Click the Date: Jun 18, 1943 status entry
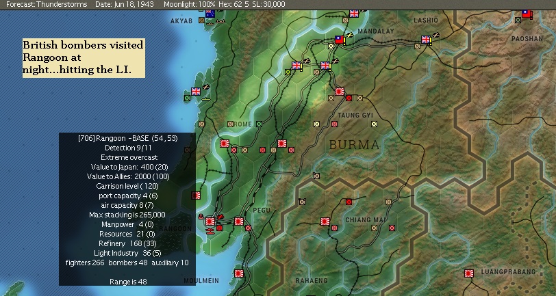Image resolution: width=556 pixels, height=296 pixels. click(125, 4)
